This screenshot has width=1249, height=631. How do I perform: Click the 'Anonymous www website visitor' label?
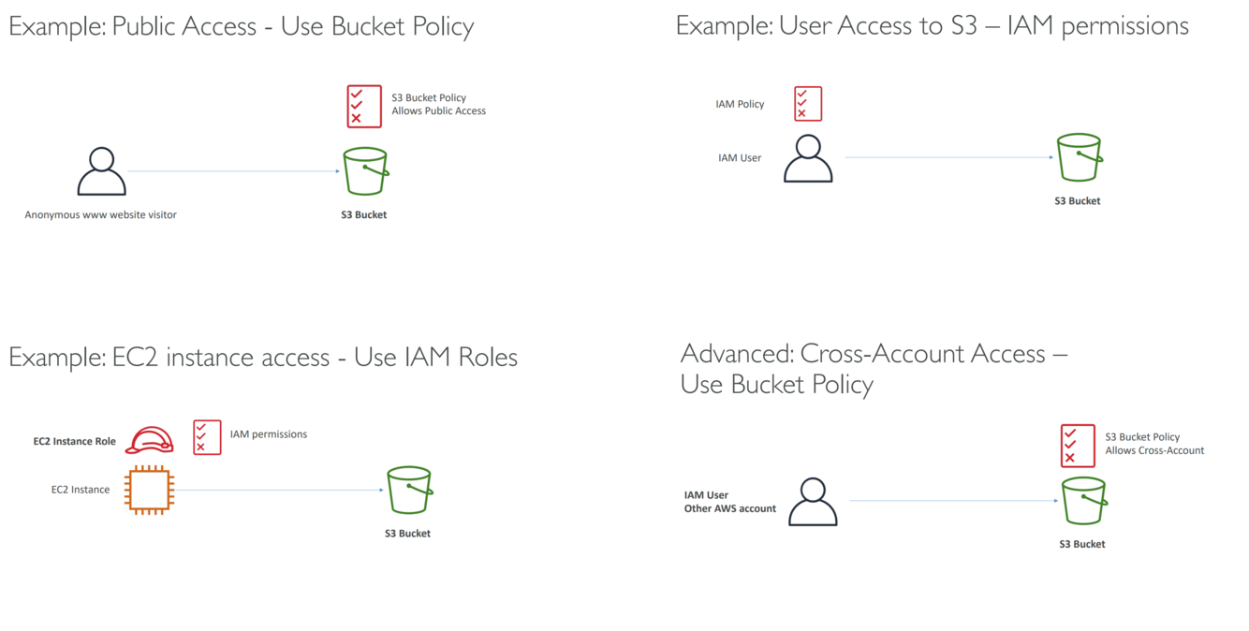point(100,214)
